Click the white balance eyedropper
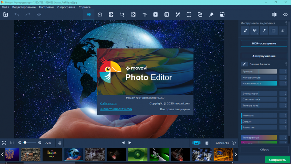 pyautogui.click(x=245, y=64)
